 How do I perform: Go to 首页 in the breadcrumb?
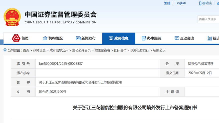pyautogui.click(x=26, y=50)
